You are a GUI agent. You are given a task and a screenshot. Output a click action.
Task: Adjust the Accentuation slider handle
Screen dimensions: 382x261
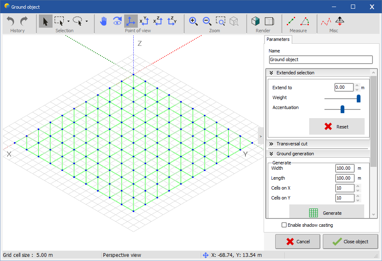(x=342, y=109)
